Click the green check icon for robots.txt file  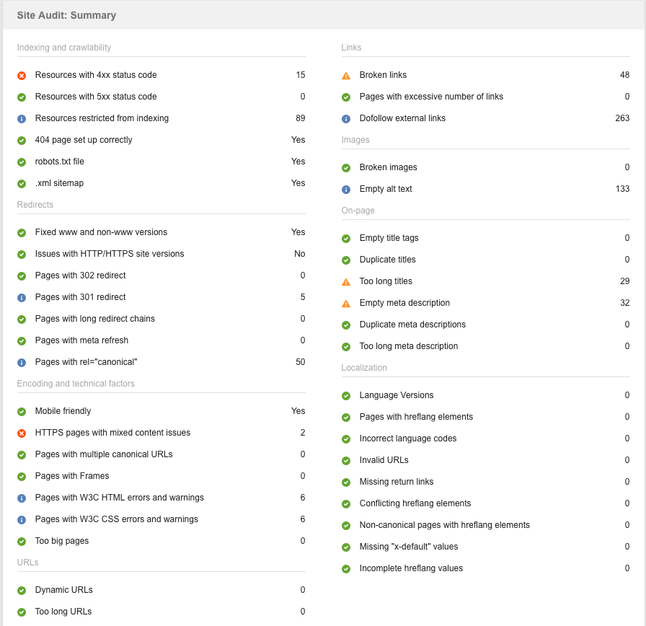pos(21,162)
